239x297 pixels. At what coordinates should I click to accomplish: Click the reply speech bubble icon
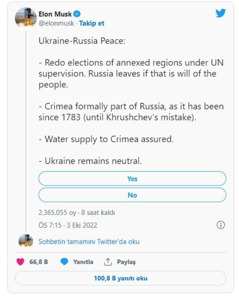tap(65, 262)
